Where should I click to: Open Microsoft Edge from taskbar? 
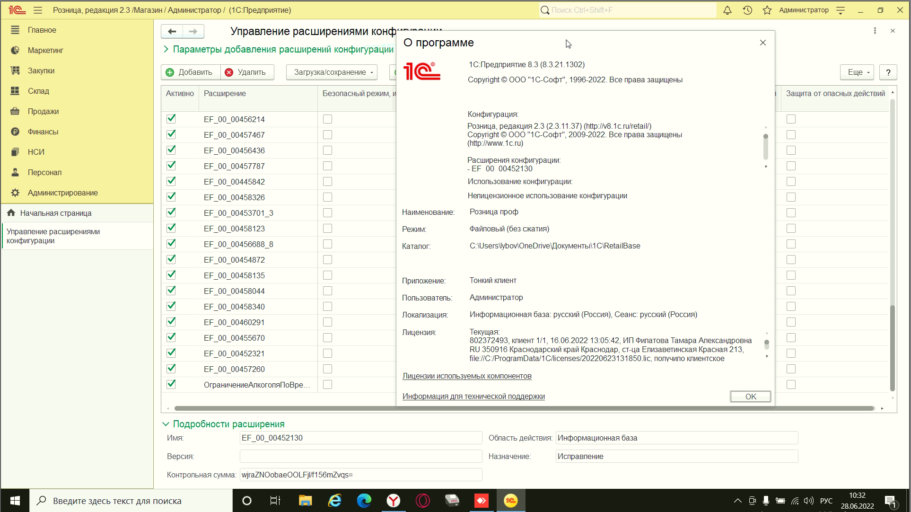364,501
